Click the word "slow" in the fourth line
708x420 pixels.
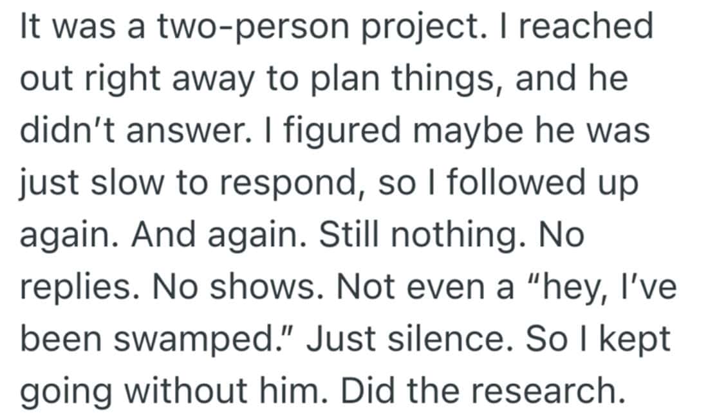coord(127,183)
